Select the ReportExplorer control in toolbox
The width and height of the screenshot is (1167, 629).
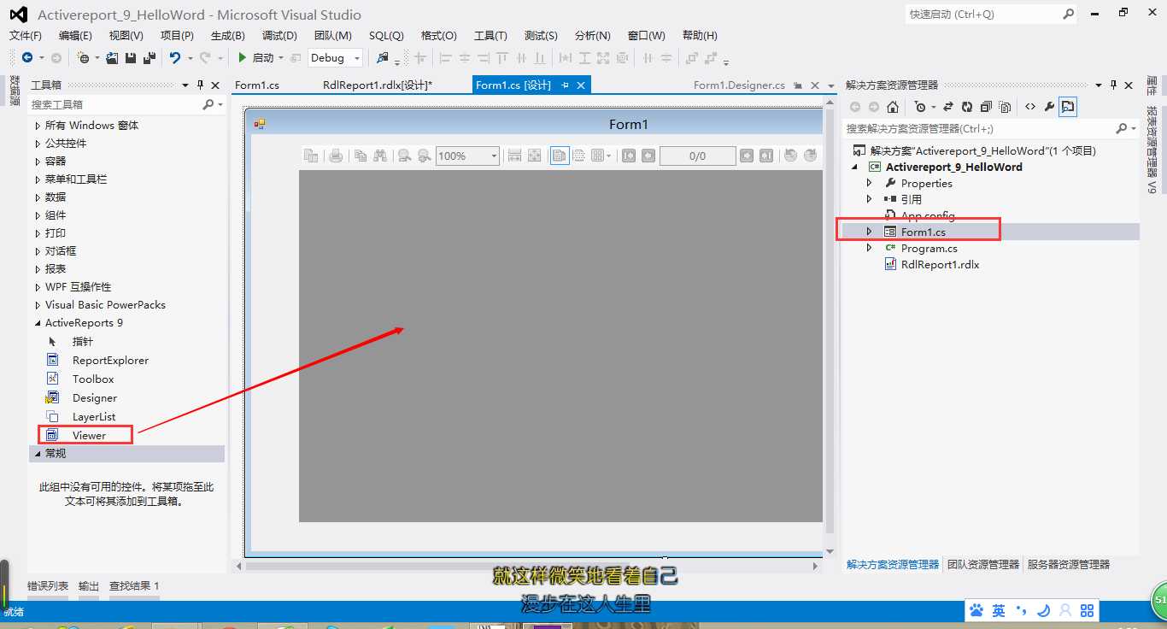click(110, 360)
